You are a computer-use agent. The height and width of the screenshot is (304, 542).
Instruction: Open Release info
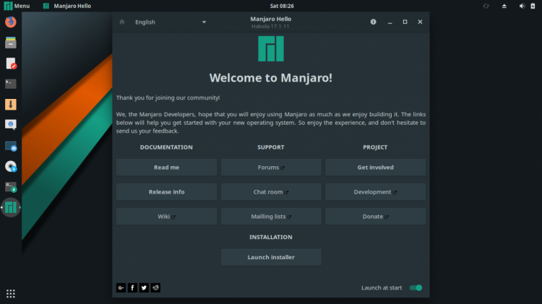167,192
